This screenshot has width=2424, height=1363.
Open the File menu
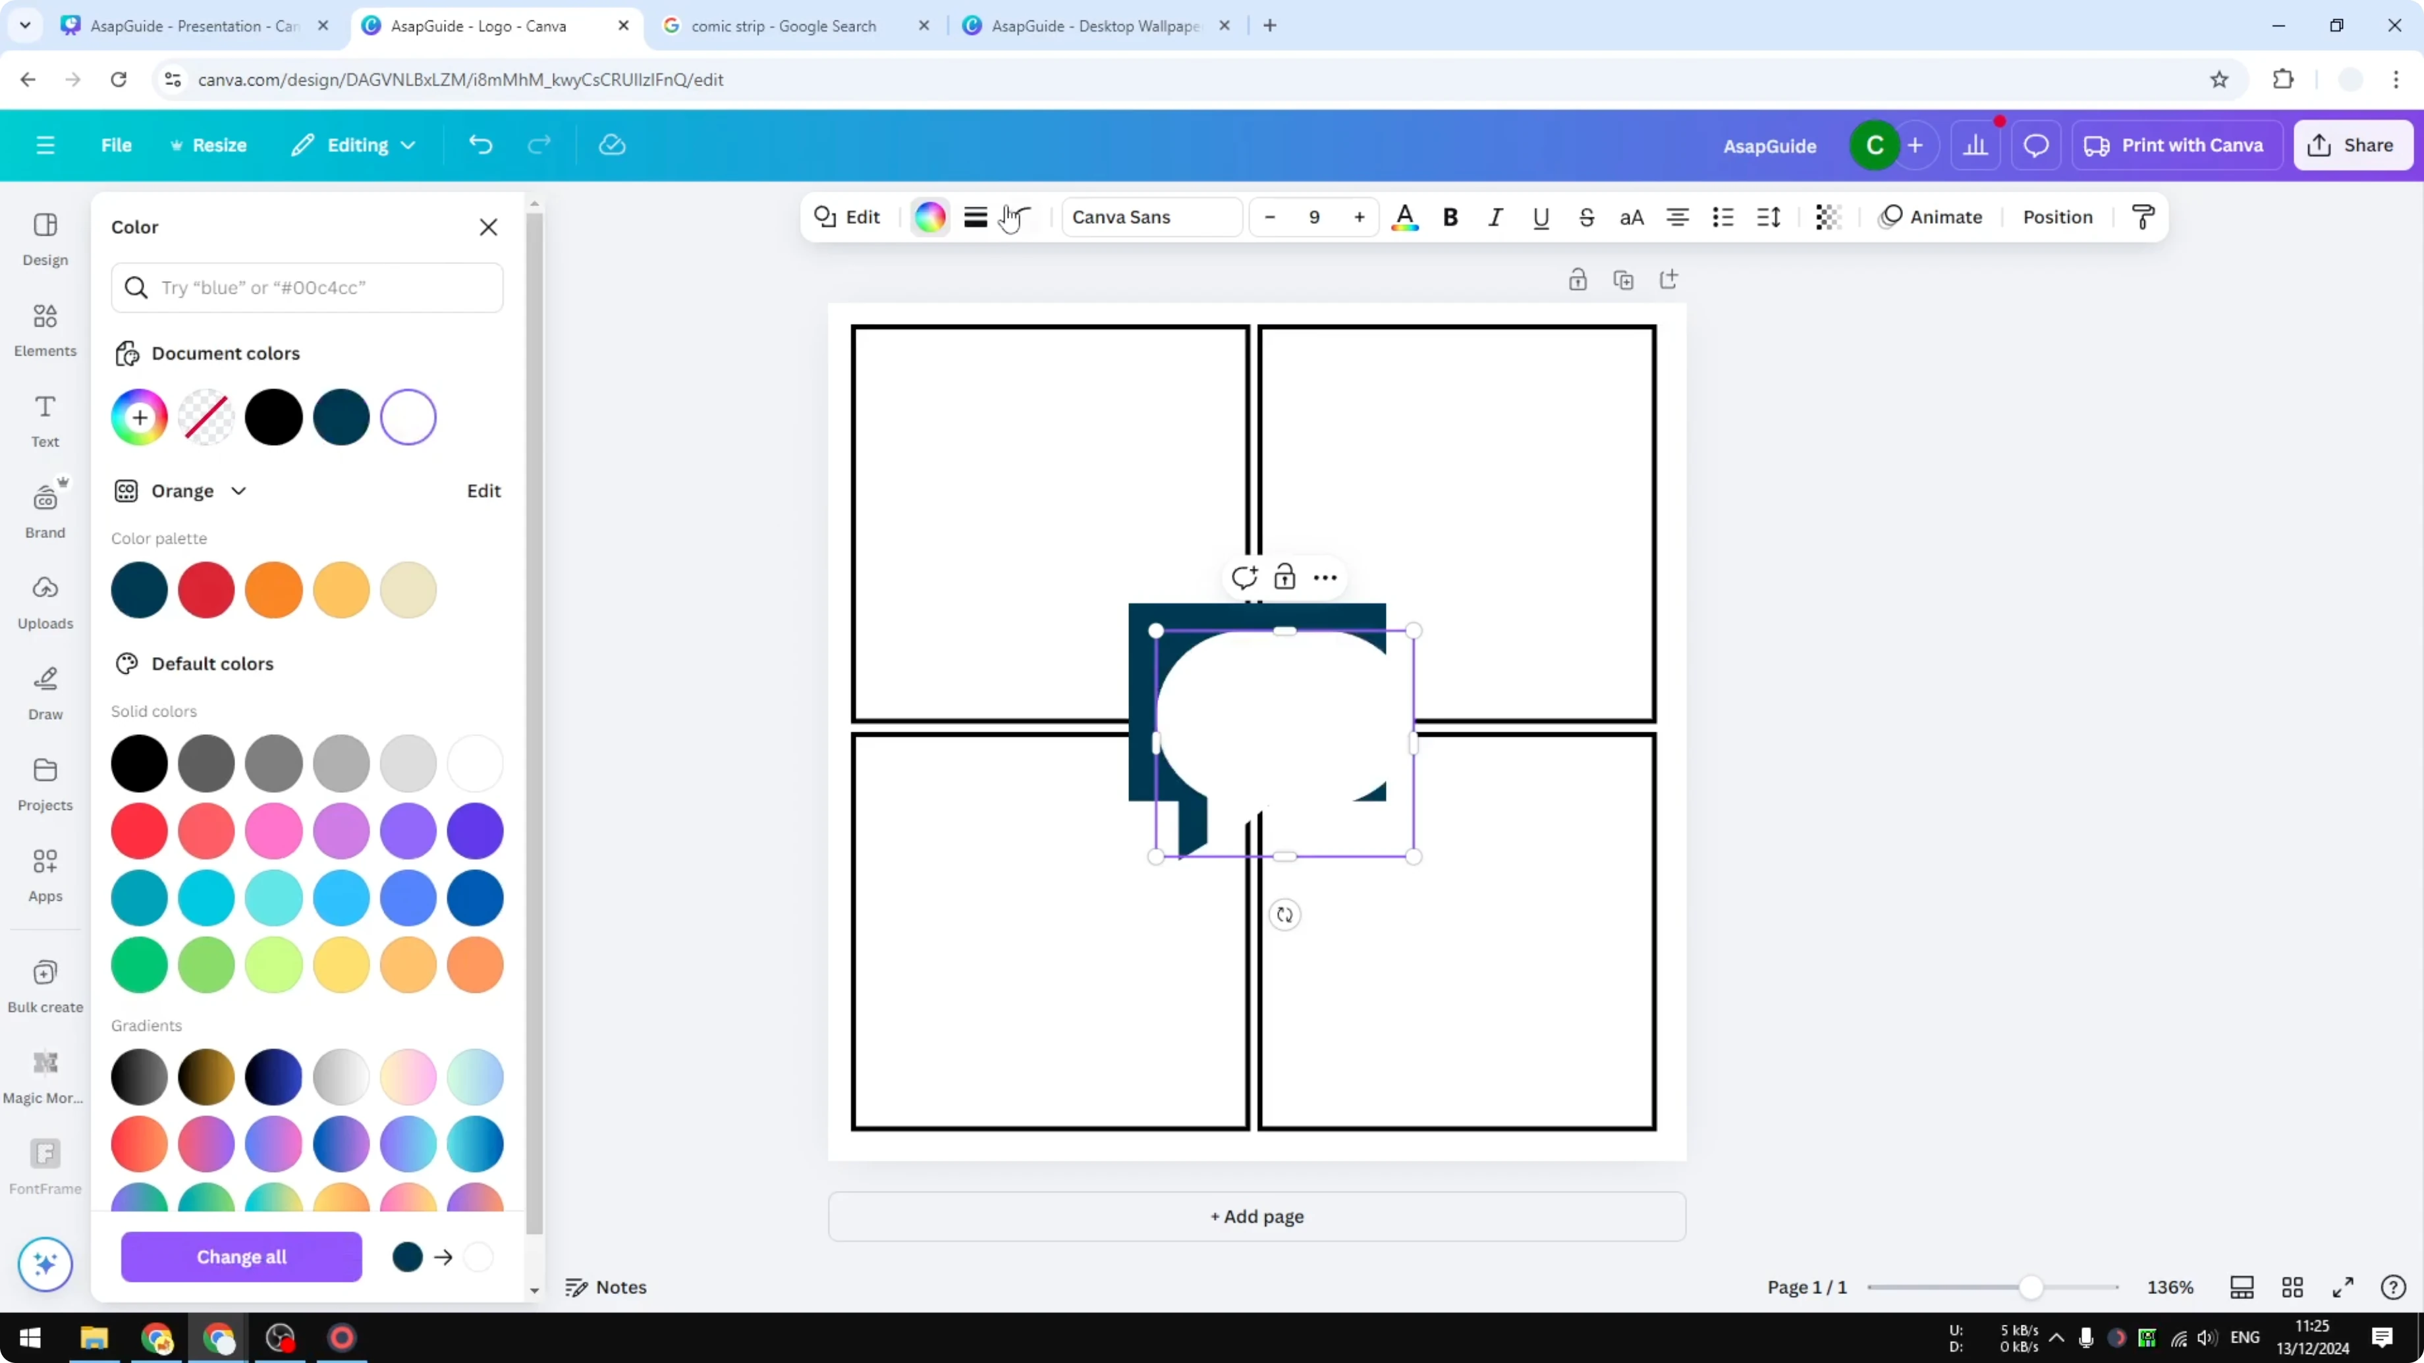[117, 145]
